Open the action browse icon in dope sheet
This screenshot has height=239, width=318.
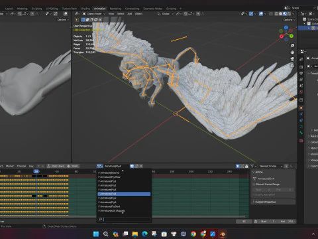click(100, 166)
